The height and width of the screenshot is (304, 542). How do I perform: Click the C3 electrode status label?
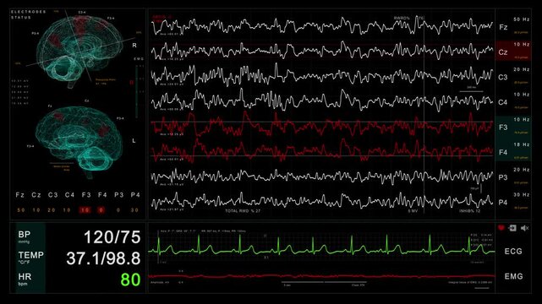point(53,195)
